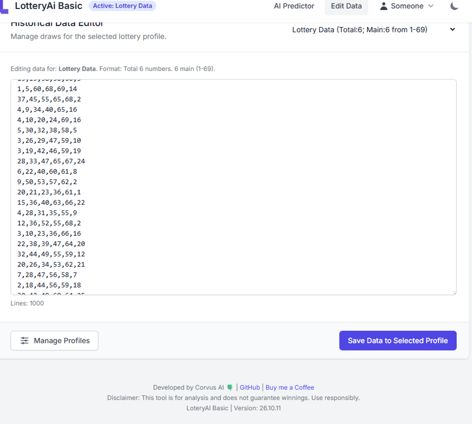Follow the GitHub link in footer
472x424 pixels.
pyautogui.click(x=250, y=387)
